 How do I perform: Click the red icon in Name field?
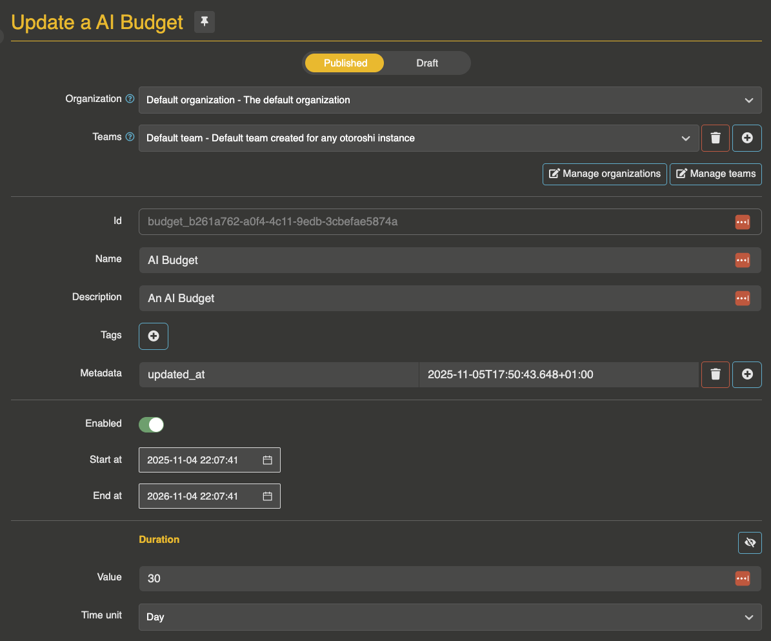click(742, 260)
